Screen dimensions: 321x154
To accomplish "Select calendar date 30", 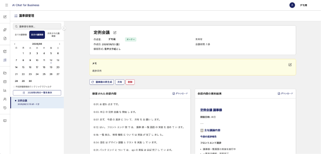I will click(x=30, y=81).
